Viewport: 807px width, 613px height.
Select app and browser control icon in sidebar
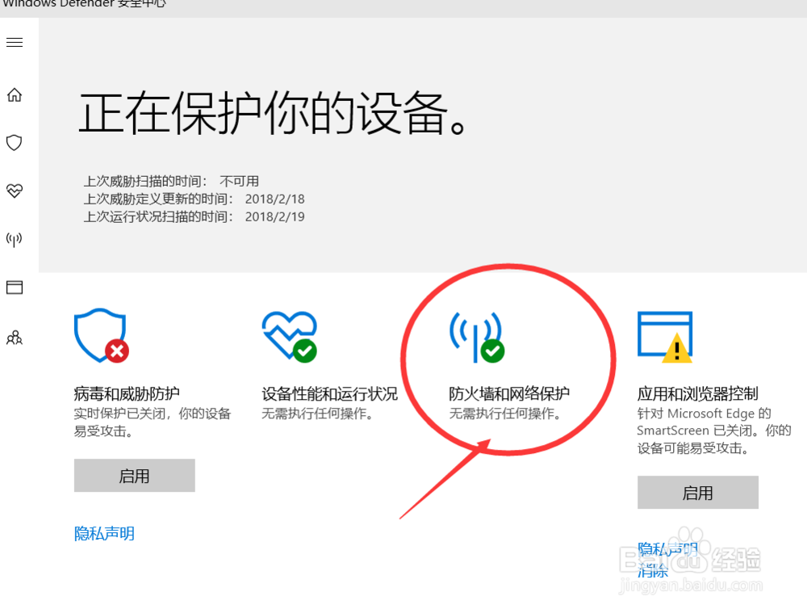point(14,287)
